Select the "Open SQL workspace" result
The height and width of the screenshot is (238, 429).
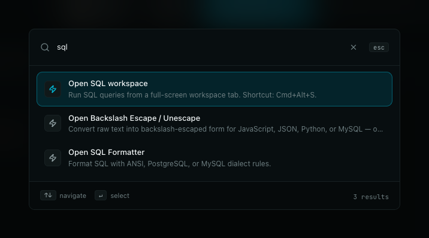(214, 89)
